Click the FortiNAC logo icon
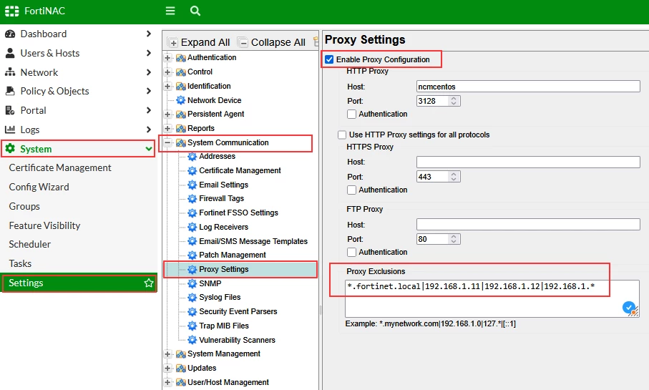Screen dimensions: 649x390 11,11
